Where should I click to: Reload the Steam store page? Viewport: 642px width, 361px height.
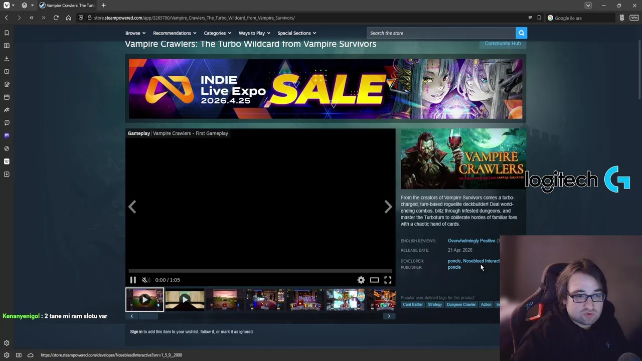[x=56, y=18]
